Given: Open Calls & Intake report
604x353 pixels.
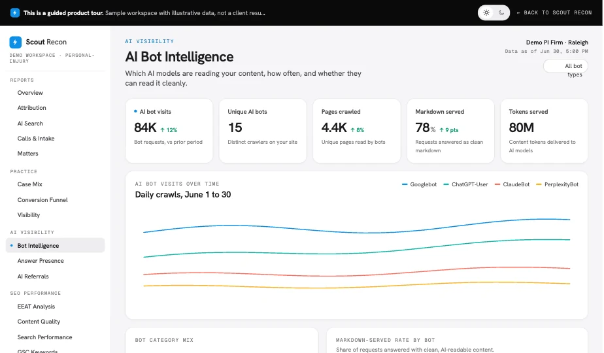Looking at the screenshot, I should coord(36,139).
